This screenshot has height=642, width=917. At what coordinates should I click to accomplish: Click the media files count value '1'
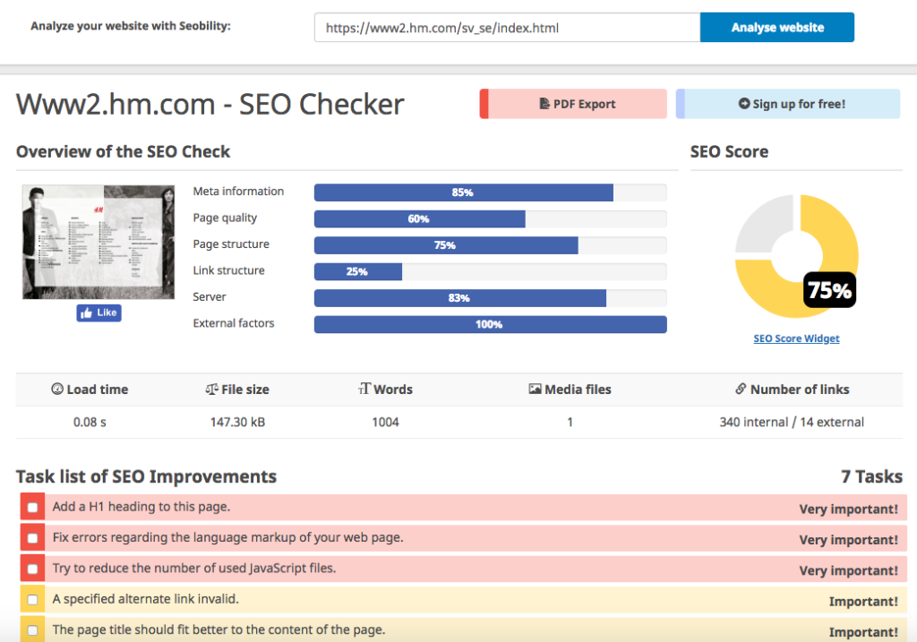[x=570, y=422]
